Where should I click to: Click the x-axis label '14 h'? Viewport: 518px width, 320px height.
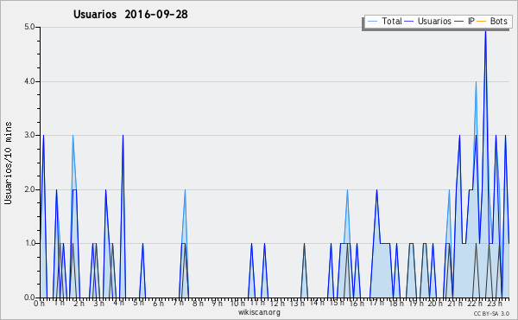tap(317, 303)
